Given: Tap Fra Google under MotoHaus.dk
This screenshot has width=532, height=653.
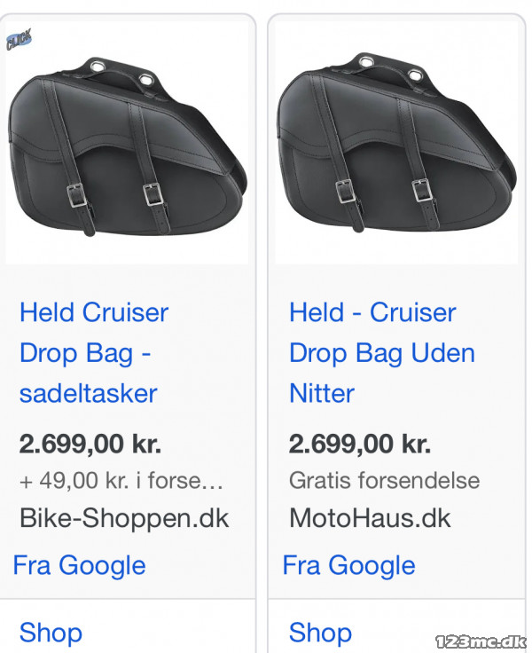Looking at the screenshot, I should click(x=349, y=565).
